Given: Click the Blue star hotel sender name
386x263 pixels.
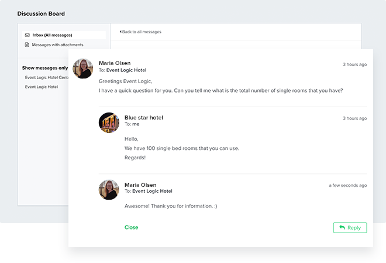Looking at the screenshot, I should (x=144, y=118).
